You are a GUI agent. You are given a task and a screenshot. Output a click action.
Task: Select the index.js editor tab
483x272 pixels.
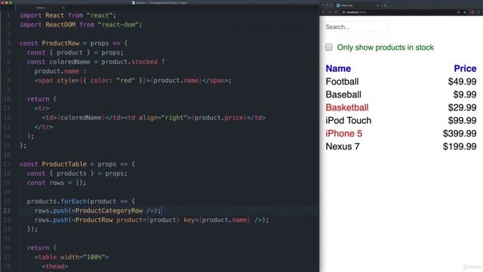tap(41, 8)
